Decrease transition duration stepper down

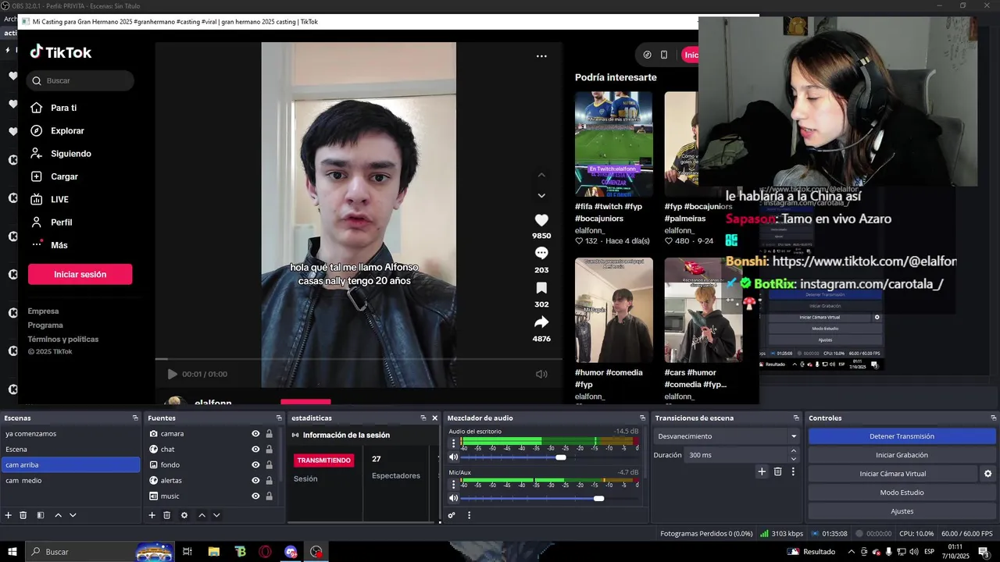(794, 459)
